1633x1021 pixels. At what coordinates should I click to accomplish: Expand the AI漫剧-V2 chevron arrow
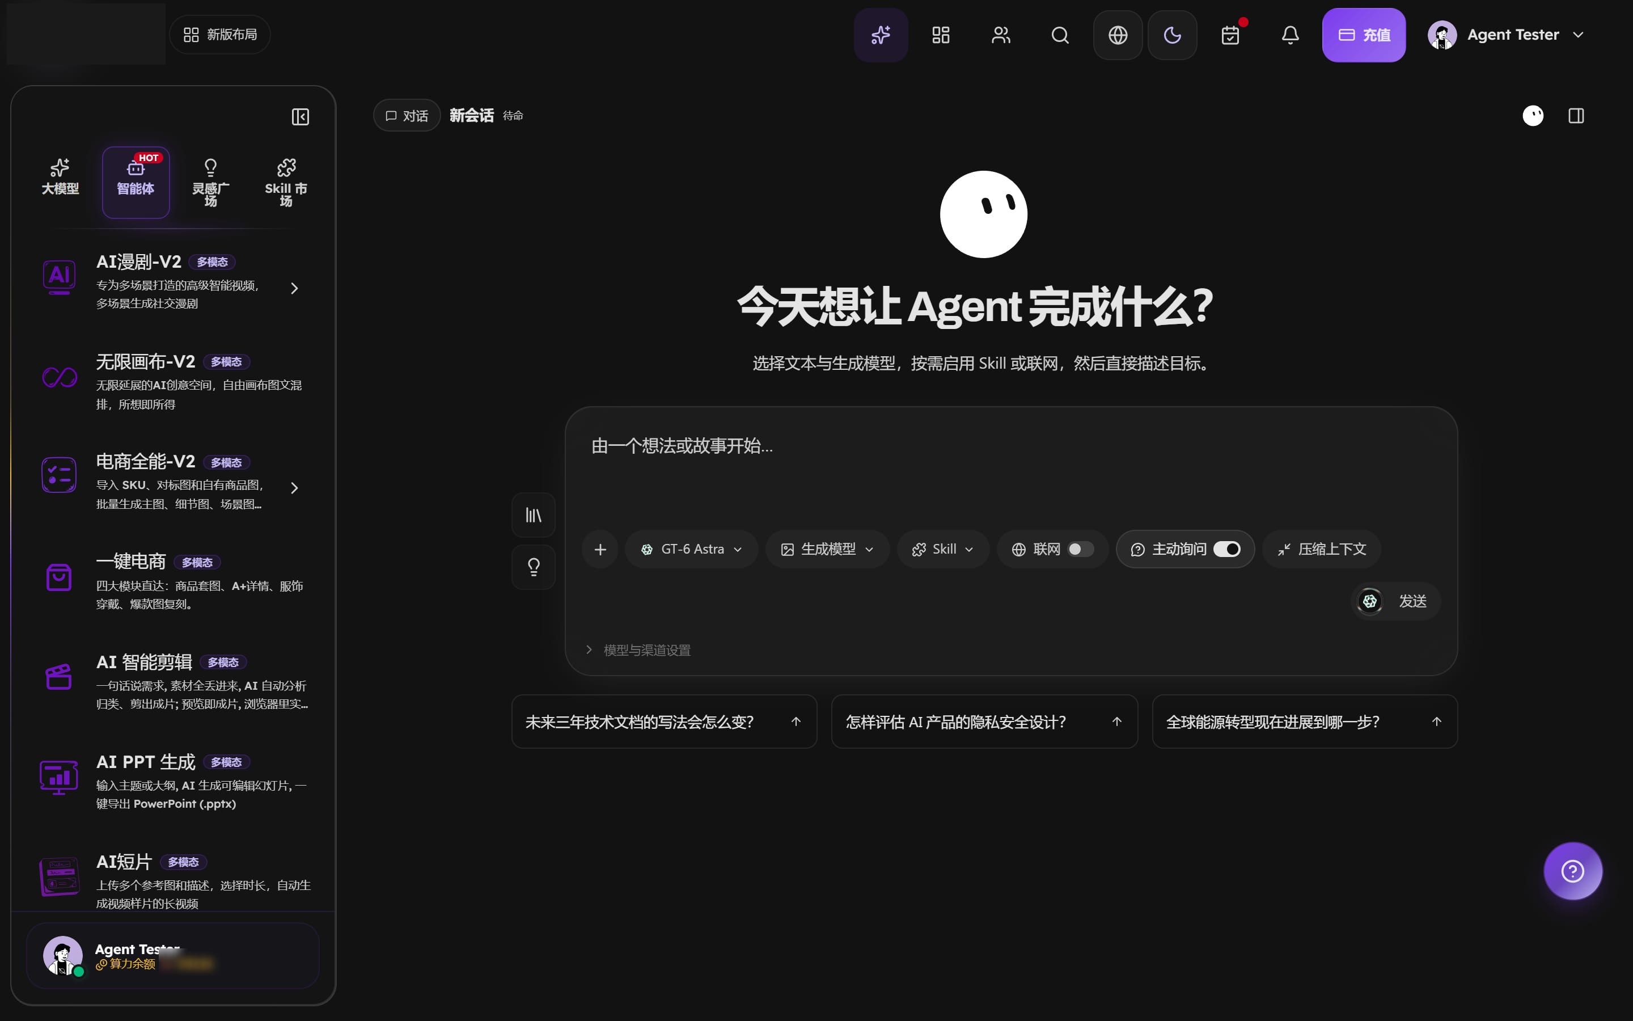click(294, 289)
